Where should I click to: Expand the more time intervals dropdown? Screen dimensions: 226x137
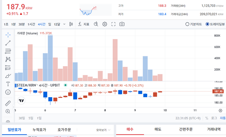coord(64,24)
